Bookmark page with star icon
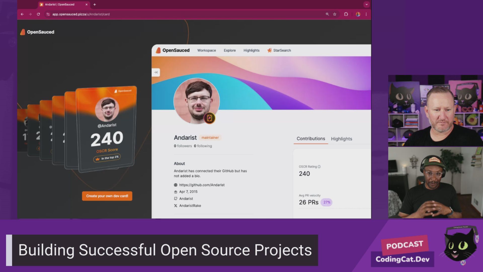 coord(335,14)
